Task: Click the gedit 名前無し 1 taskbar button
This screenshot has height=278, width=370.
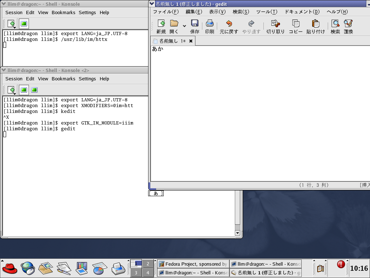Action: pos(266,273)
